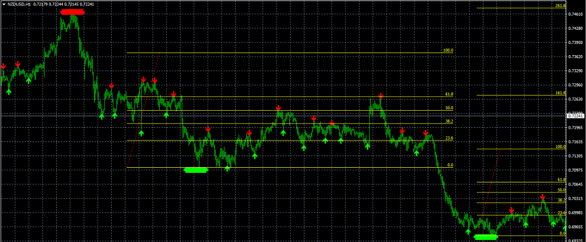Click the leftmost green up arrow signal

[9, 91]
